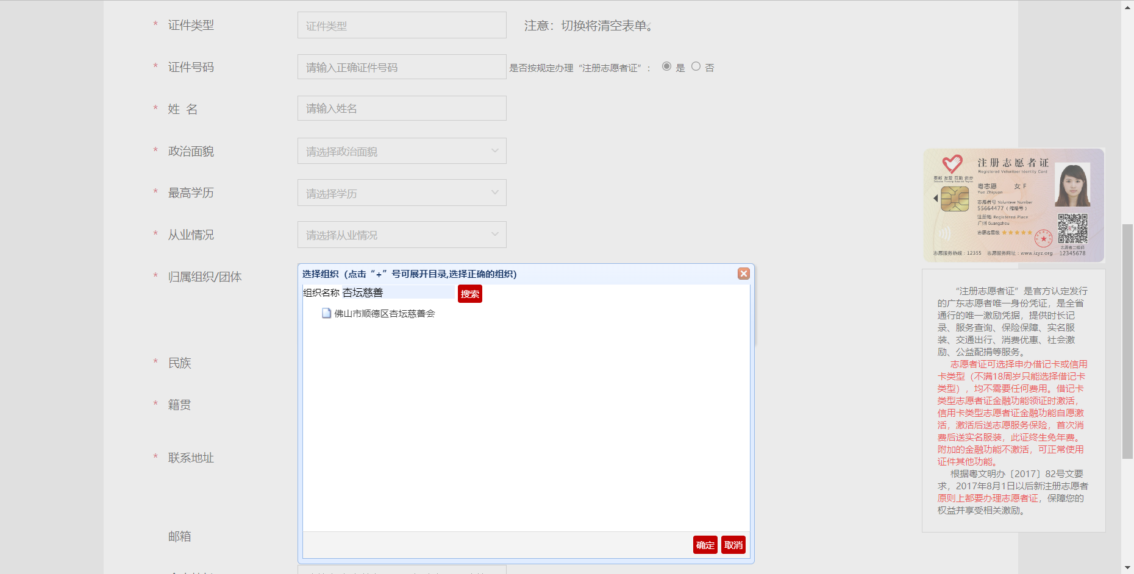This screenshot has width=1134, height=574.
Task: Close the organization selection dialog
Action: pos(743,274)
